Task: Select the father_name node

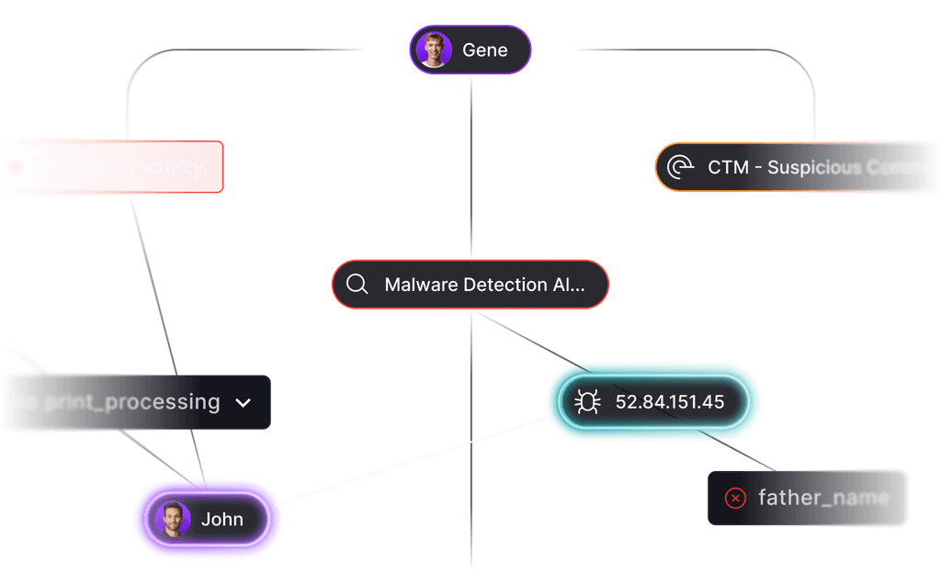Action: tap(807, 499)
